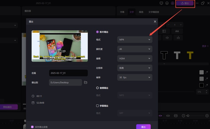Use eyedropper beside the gray swatch

[207, 72]
